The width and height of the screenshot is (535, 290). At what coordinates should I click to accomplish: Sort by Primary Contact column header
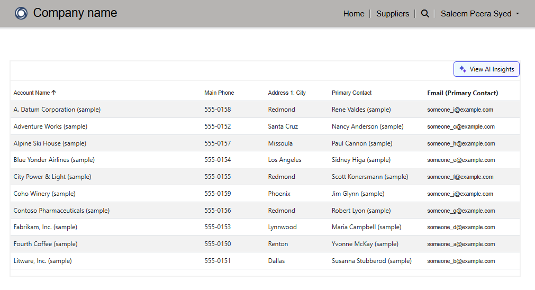click(351, 93)
